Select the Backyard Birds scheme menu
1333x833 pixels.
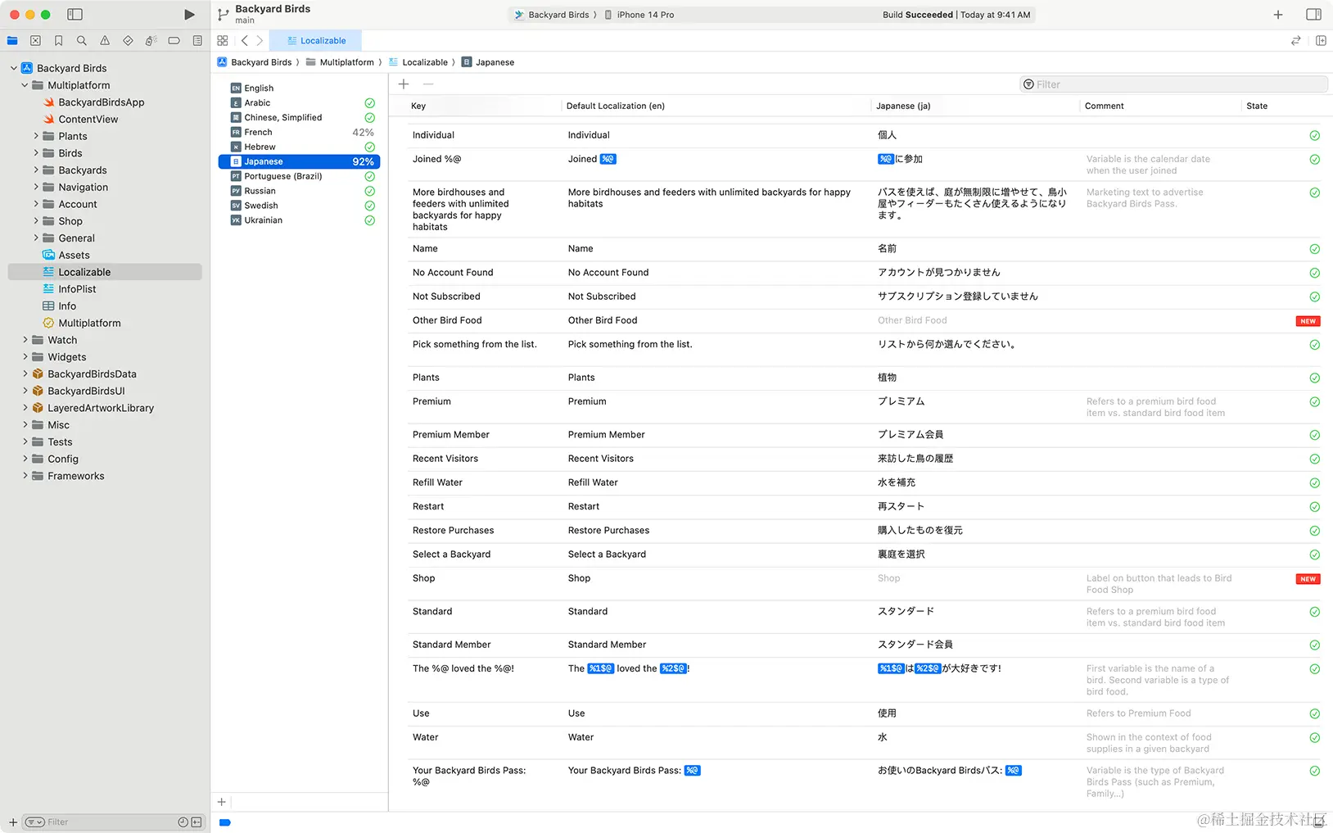coord(558,14)
